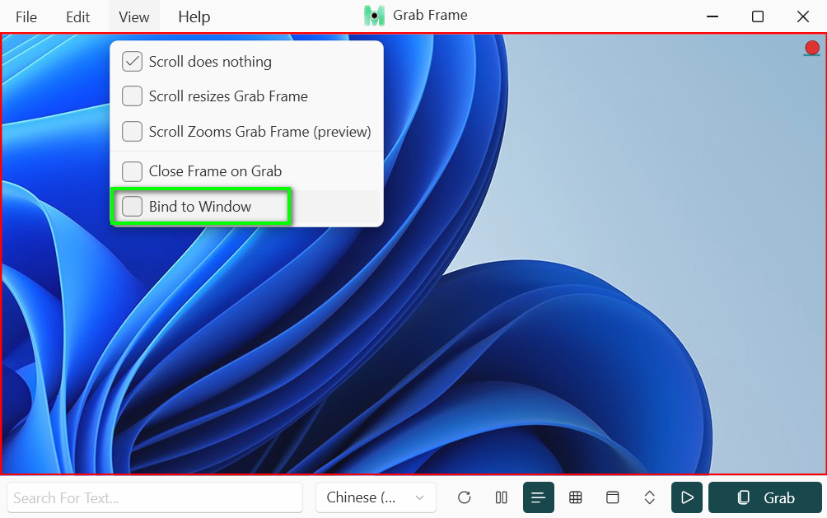The height and width of the screenshot is (518, 827).
Task: Click the two-column pause-style icon
Action: point(501,497)
